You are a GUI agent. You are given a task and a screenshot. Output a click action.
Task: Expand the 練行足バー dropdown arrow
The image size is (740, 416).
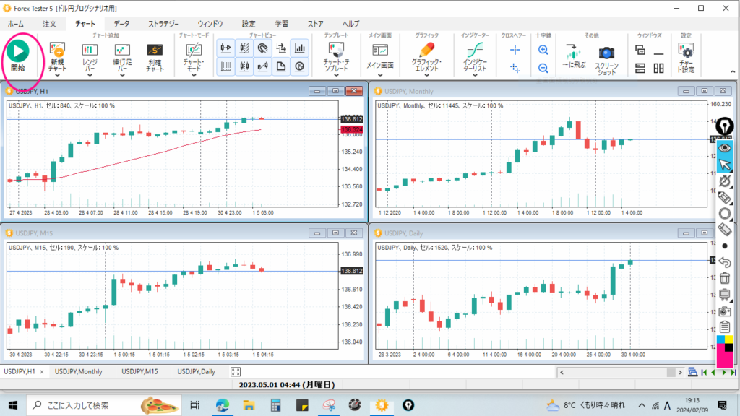[x=122, y=75]
